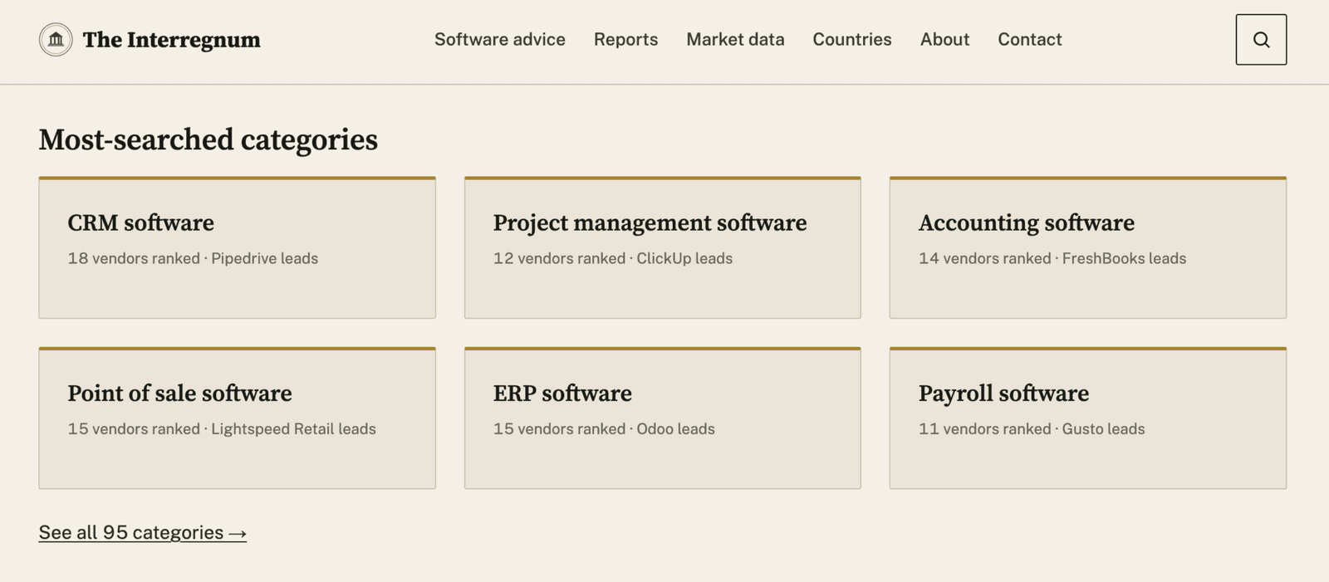
Task: Open the Software advice menu
Action: click(x=500, y=39)
